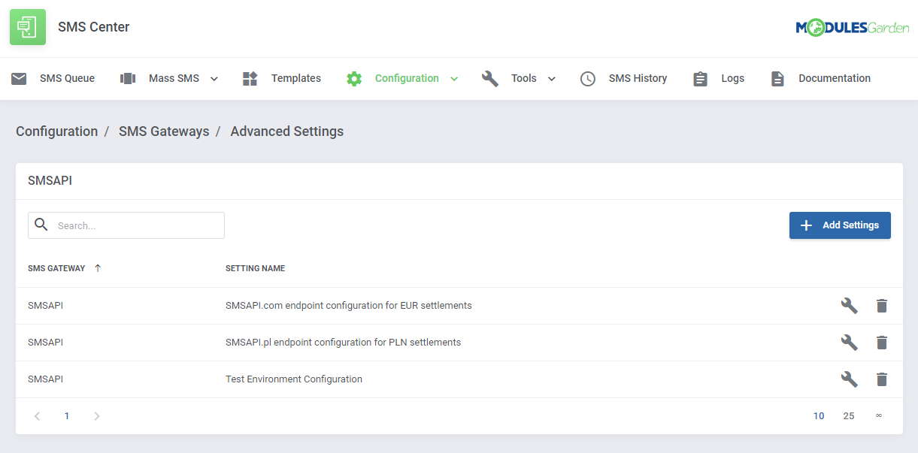Click the Mass SMS columns icon
Viewport: 918px width, 453px height.
pos(128,77)
